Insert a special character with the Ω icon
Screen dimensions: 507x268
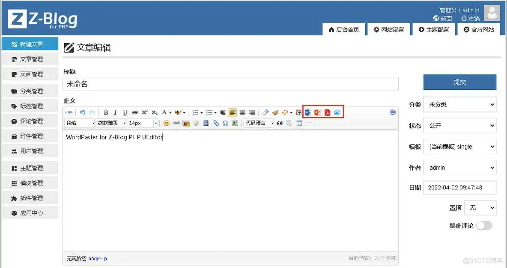(x=225, y=123)
